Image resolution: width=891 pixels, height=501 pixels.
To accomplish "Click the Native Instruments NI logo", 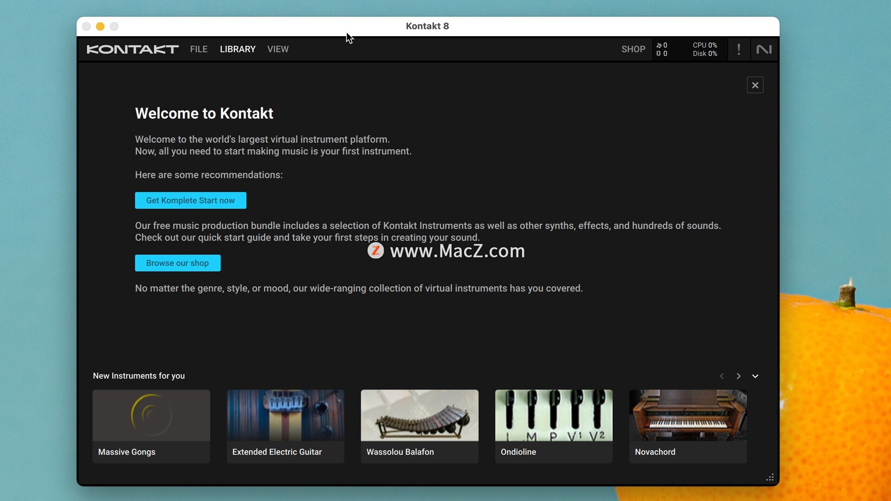I will coord(764,49).
